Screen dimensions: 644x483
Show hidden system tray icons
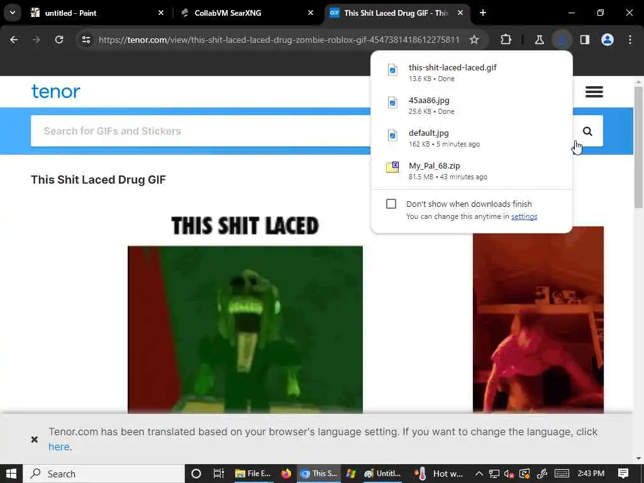coord(479,474)
